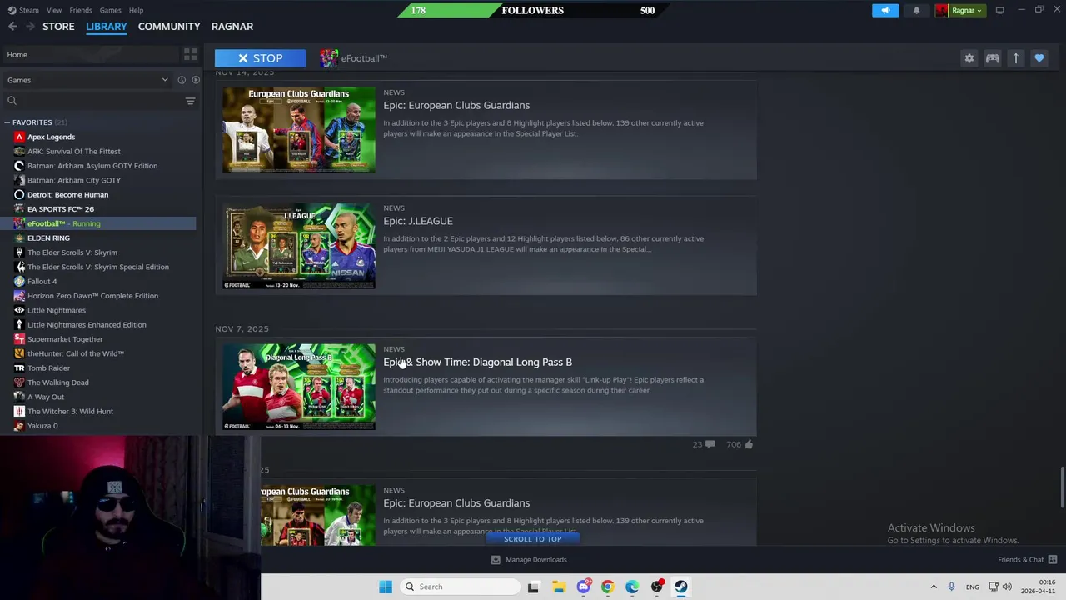Viewport: 1066px width, 600px height.
Task: Open Google Chrome from taskbar
Action: click(x=607, y=587)
